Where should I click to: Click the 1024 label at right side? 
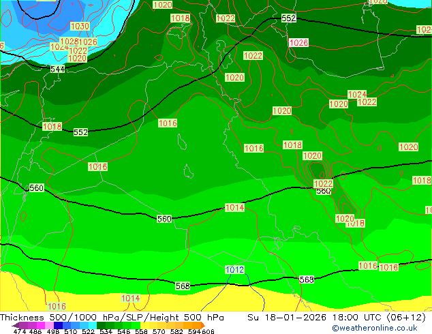[357, 95]
